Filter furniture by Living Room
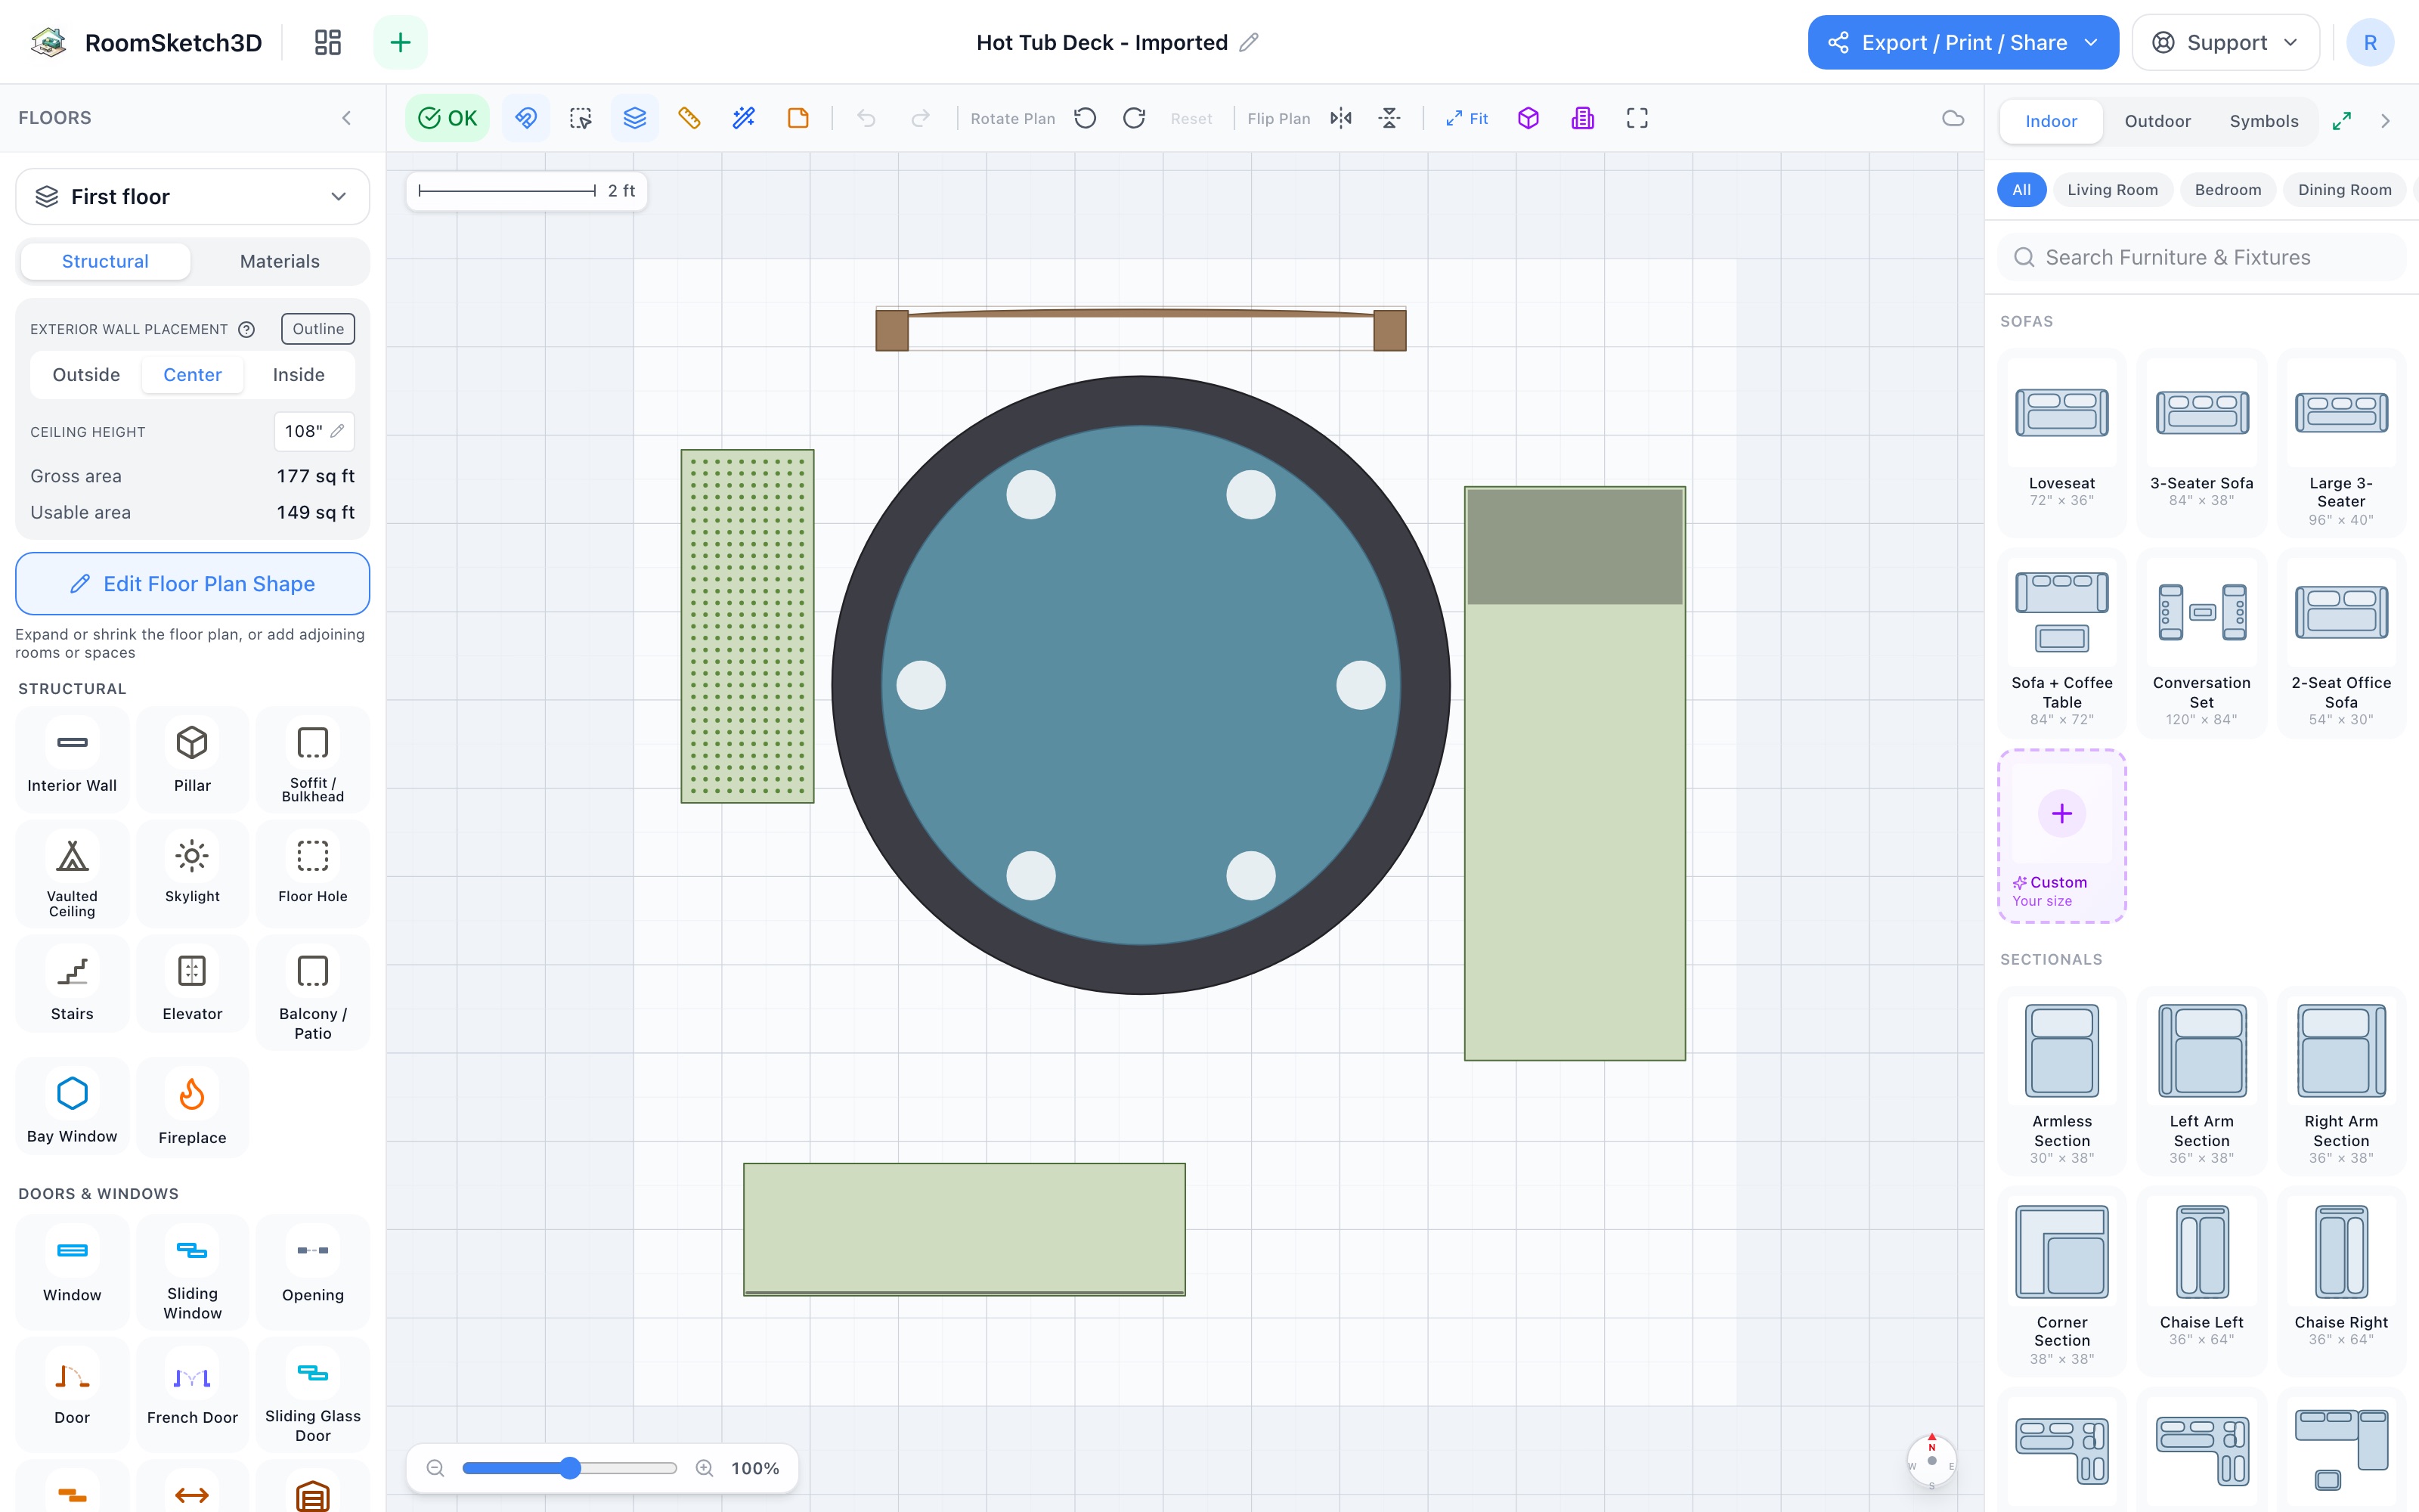The image size is (2419, 1512). pyautogui.click(x=2112, y=190)
